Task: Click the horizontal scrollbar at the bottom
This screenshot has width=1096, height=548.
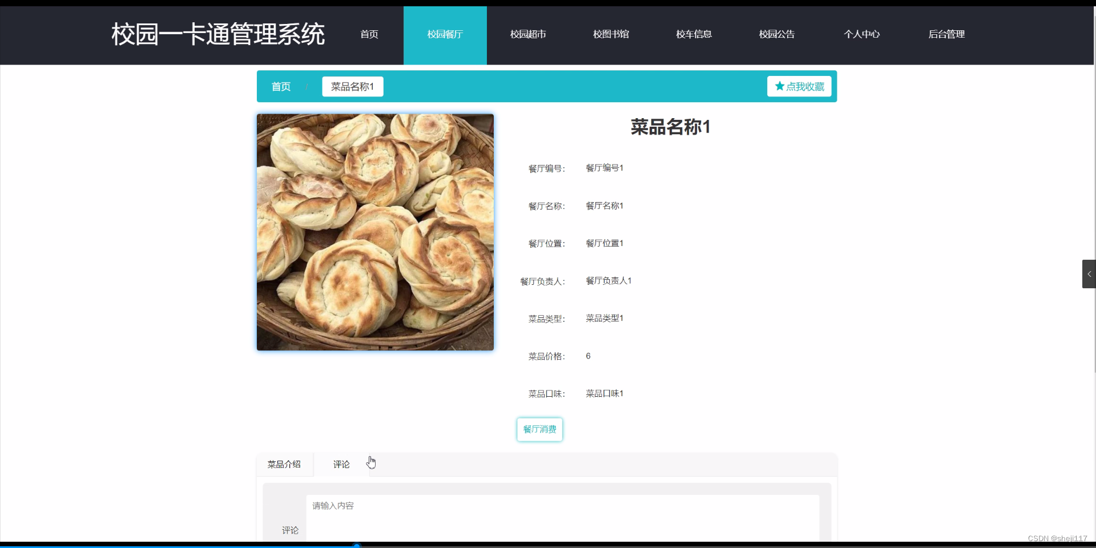Action: 357,545
